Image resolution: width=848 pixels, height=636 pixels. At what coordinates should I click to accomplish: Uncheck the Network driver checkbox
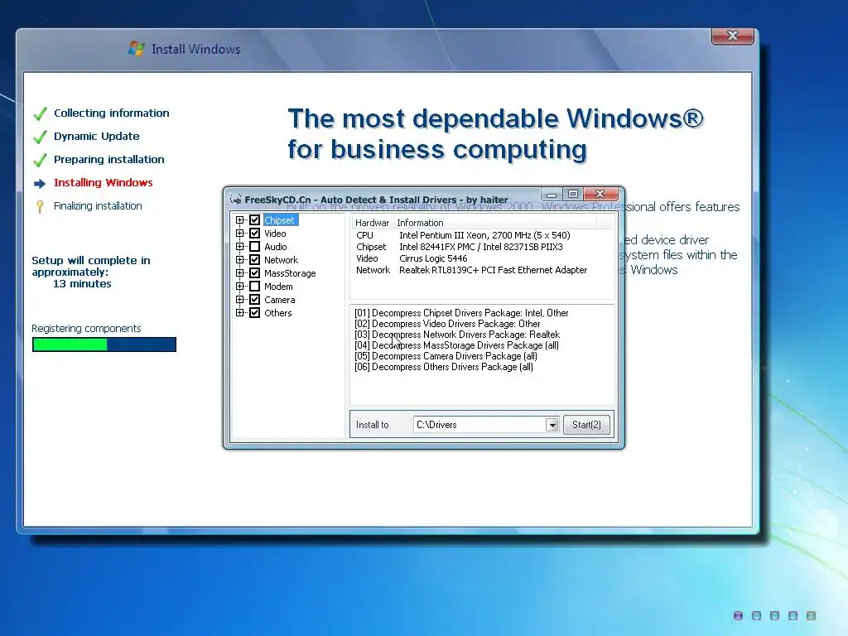[255, 260]
